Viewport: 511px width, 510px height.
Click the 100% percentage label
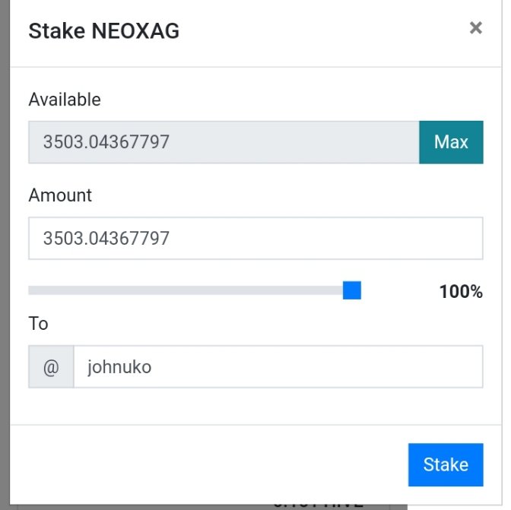point(461,291)
